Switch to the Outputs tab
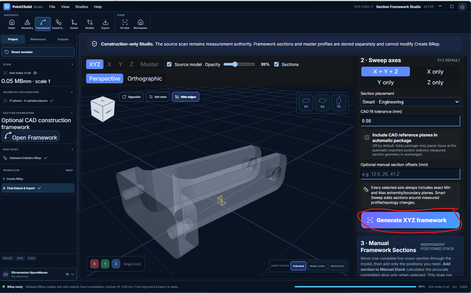This screenshot has width=471, height=293. click(x=63, y=40)
